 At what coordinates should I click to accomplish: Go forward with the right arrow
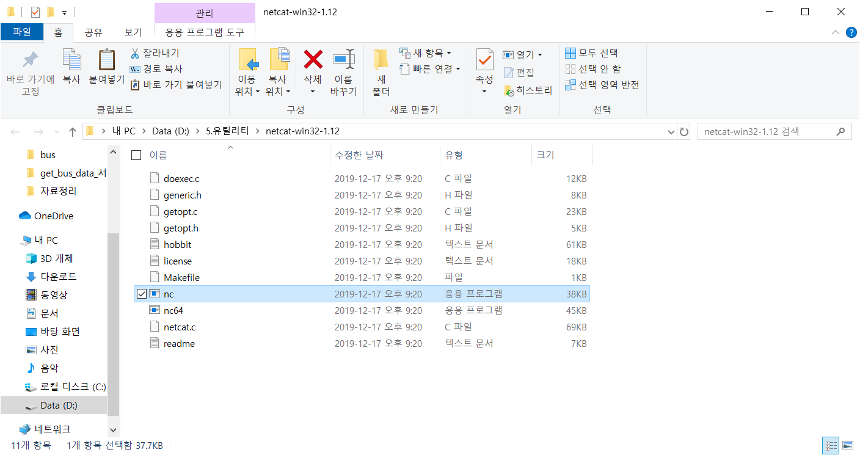(38, 132)
